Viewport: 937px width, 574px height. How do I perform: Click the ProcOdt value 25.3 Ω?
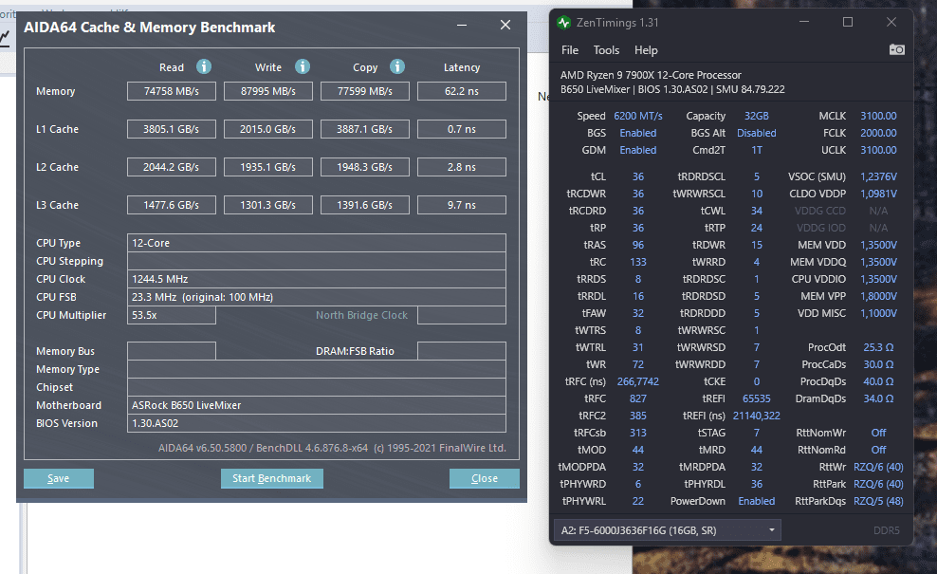click(x=878, y=347)
